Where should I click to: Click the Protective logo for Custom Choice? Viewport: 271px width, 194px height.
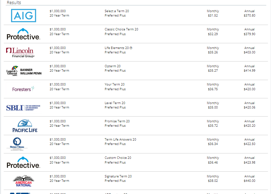click(x=23, y=163)
